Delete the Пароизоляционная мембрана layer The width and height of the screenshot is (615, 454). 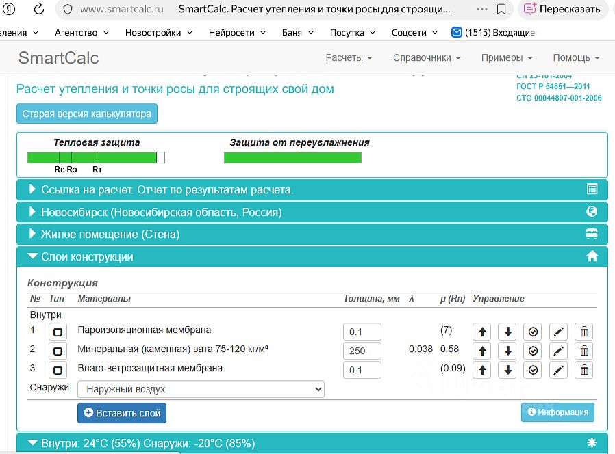[x=584, y=332]
